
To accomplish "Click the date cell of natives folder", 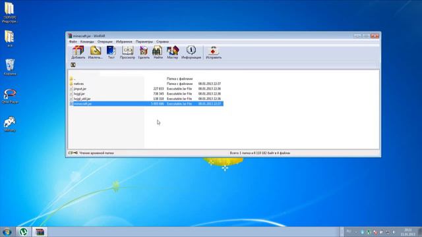I will [210, 84].
